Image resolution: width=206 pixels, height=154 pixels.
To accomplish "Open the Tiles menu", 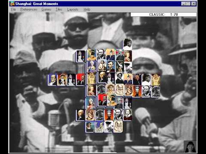I will 59,9.
